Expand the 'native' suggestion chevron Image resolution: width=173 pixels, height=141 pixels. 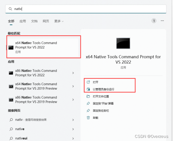73,129
